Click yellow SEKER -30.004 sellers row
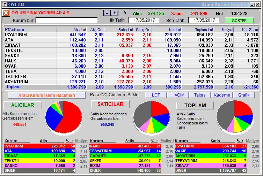This screenshot has height=176, width=263. pyautogui.click(x=125, y=161)
